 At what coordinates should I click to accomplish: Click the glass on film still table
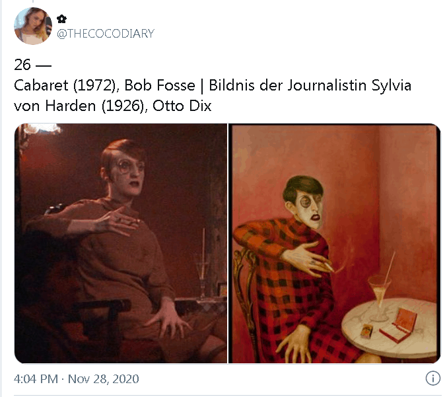(x=203, y=273)
